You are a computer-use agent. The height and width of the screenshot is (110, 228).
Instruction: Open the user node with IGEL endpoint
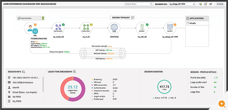(x=30, y=28)
